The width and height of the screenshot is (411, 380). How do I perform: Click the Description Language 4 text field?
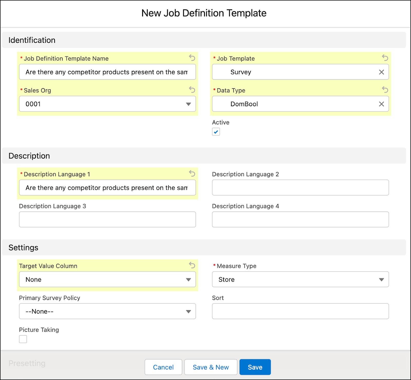(300, 219)
